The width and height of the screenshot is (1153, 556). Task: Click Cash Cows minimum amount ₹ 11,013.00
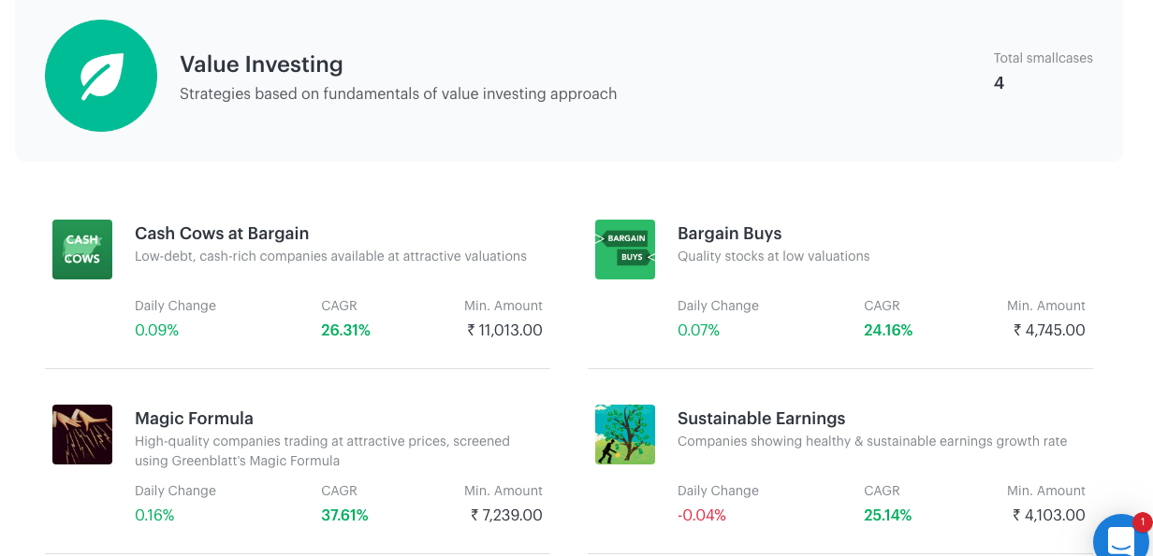pos(504,330)
